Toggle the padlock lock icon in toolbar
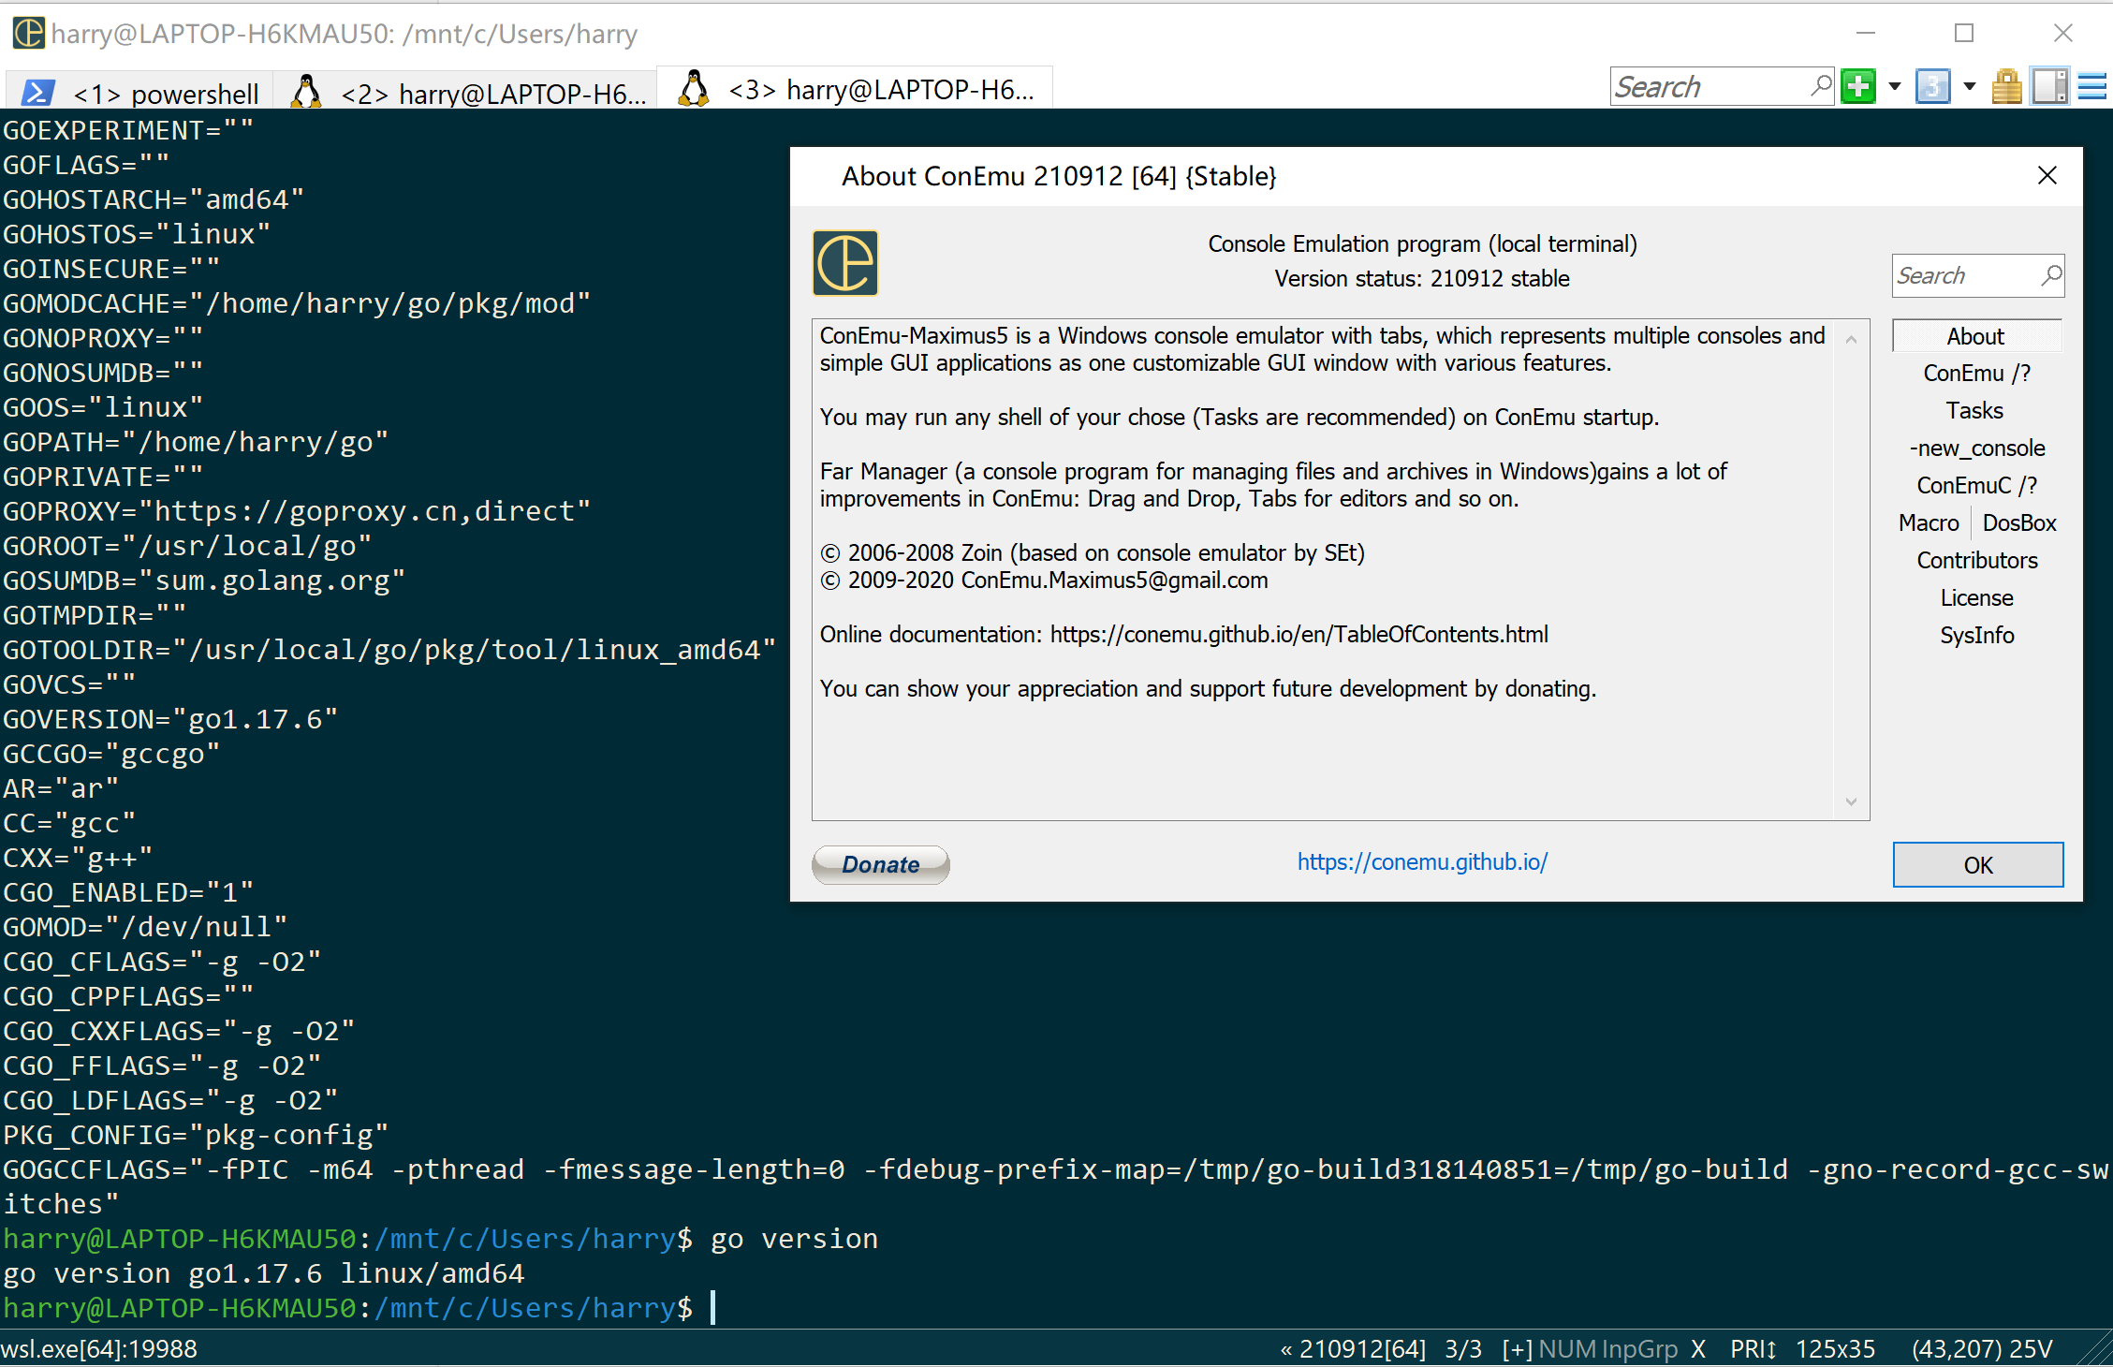The width and height of the screenshot is (2113, 1367). 2005,87
